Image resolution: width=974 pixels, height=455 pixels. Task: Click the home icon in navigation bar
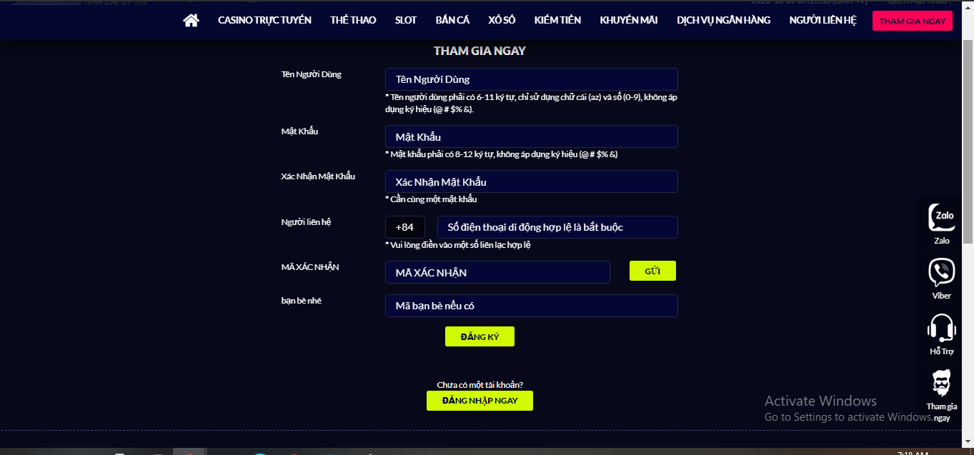[x=191, y=21]
